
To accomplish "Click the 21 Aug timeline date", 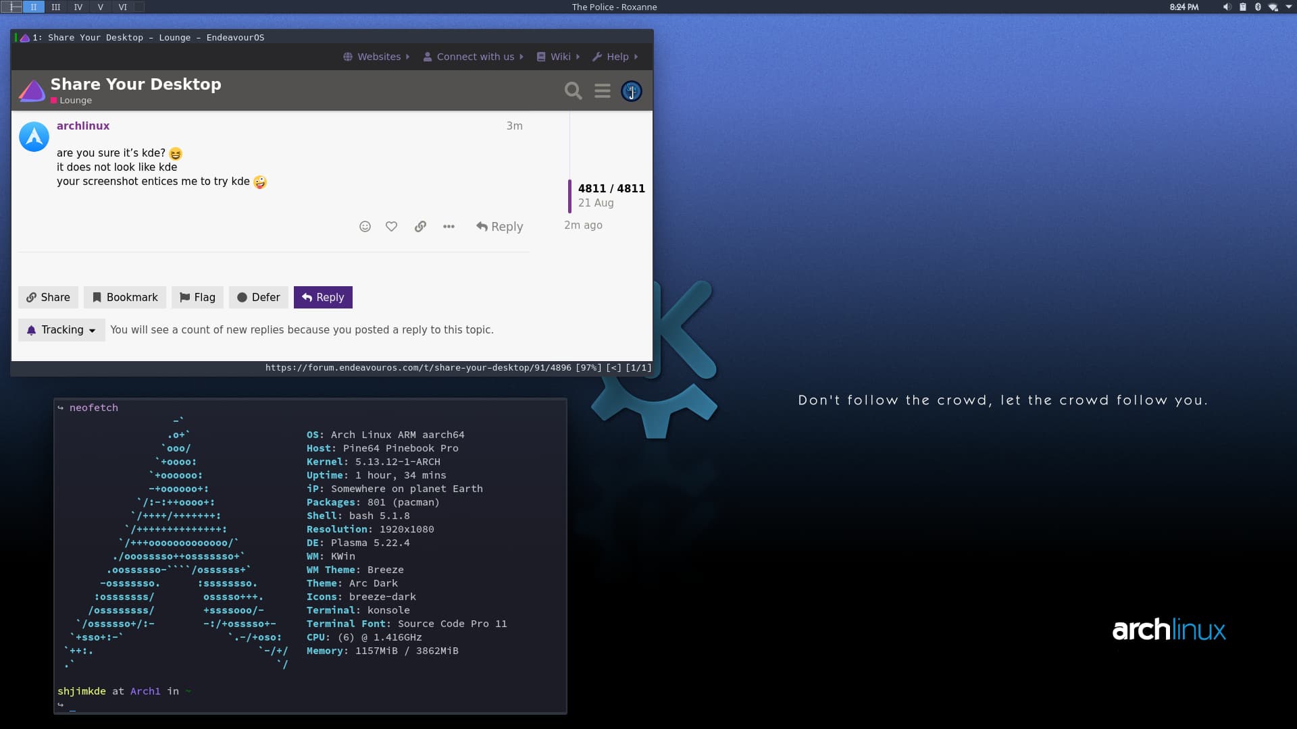I will tap(596, 202).
